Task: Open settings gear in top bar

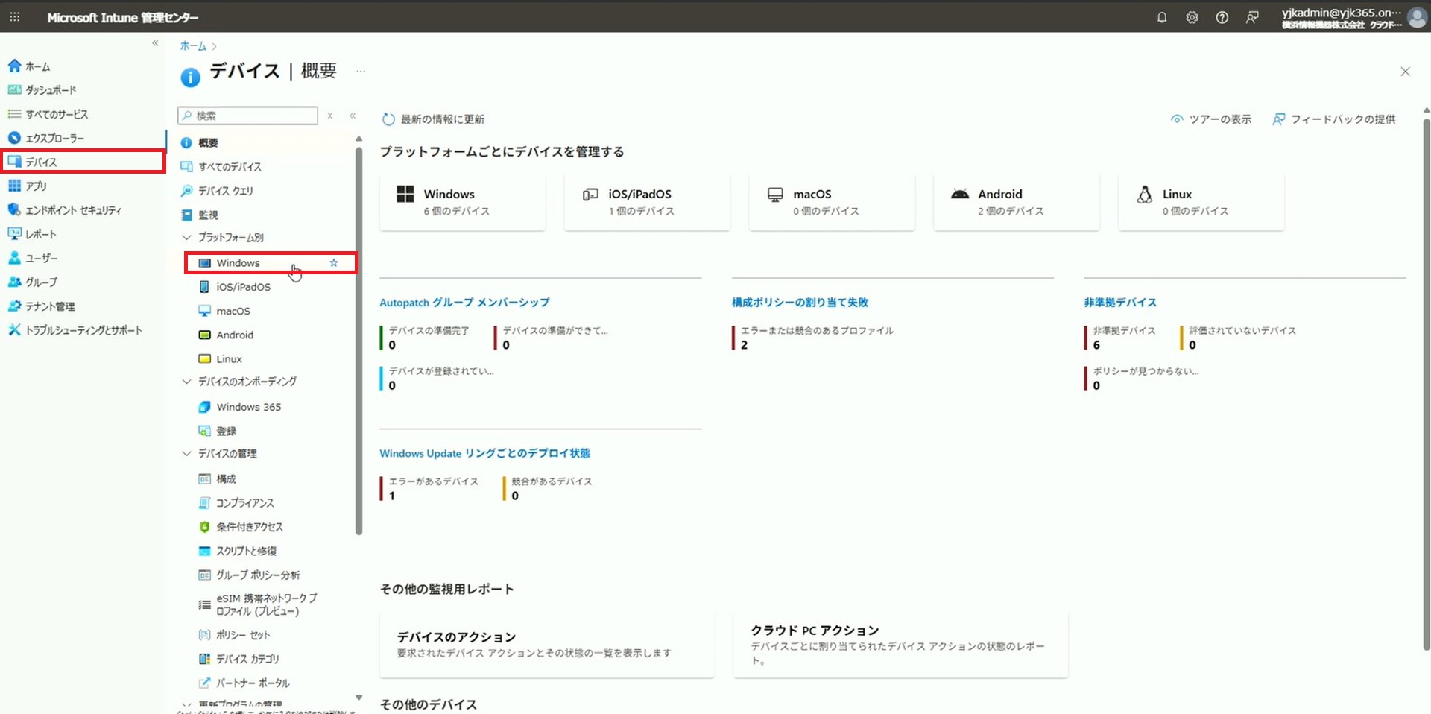Action: tap(1192, 17)
